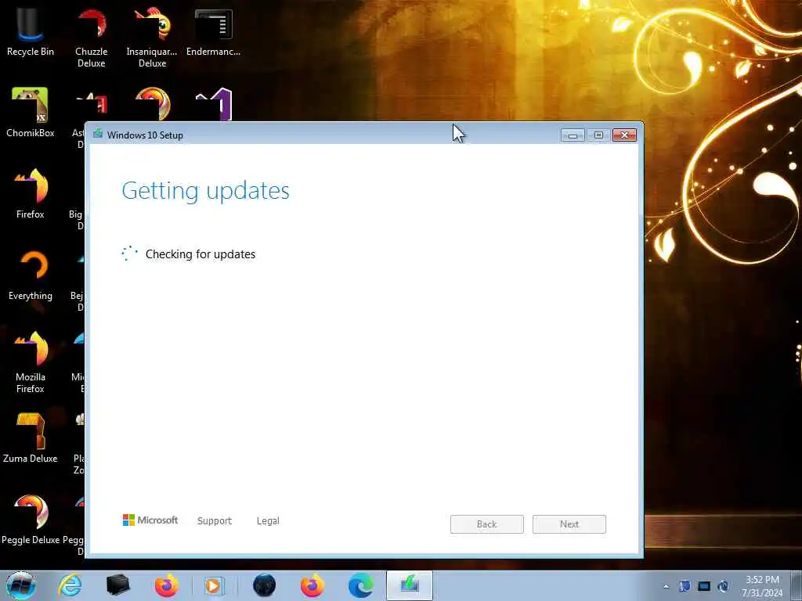Launch Microsoft Edge from the taskbar
This screenshot has width=802, height=601.
360,585
